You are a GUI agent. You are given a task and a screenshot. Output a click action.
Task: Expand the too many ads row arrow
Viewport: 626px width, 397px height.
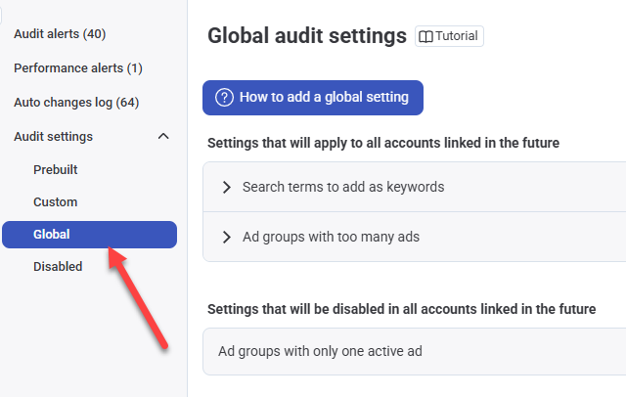pos(227,237)
